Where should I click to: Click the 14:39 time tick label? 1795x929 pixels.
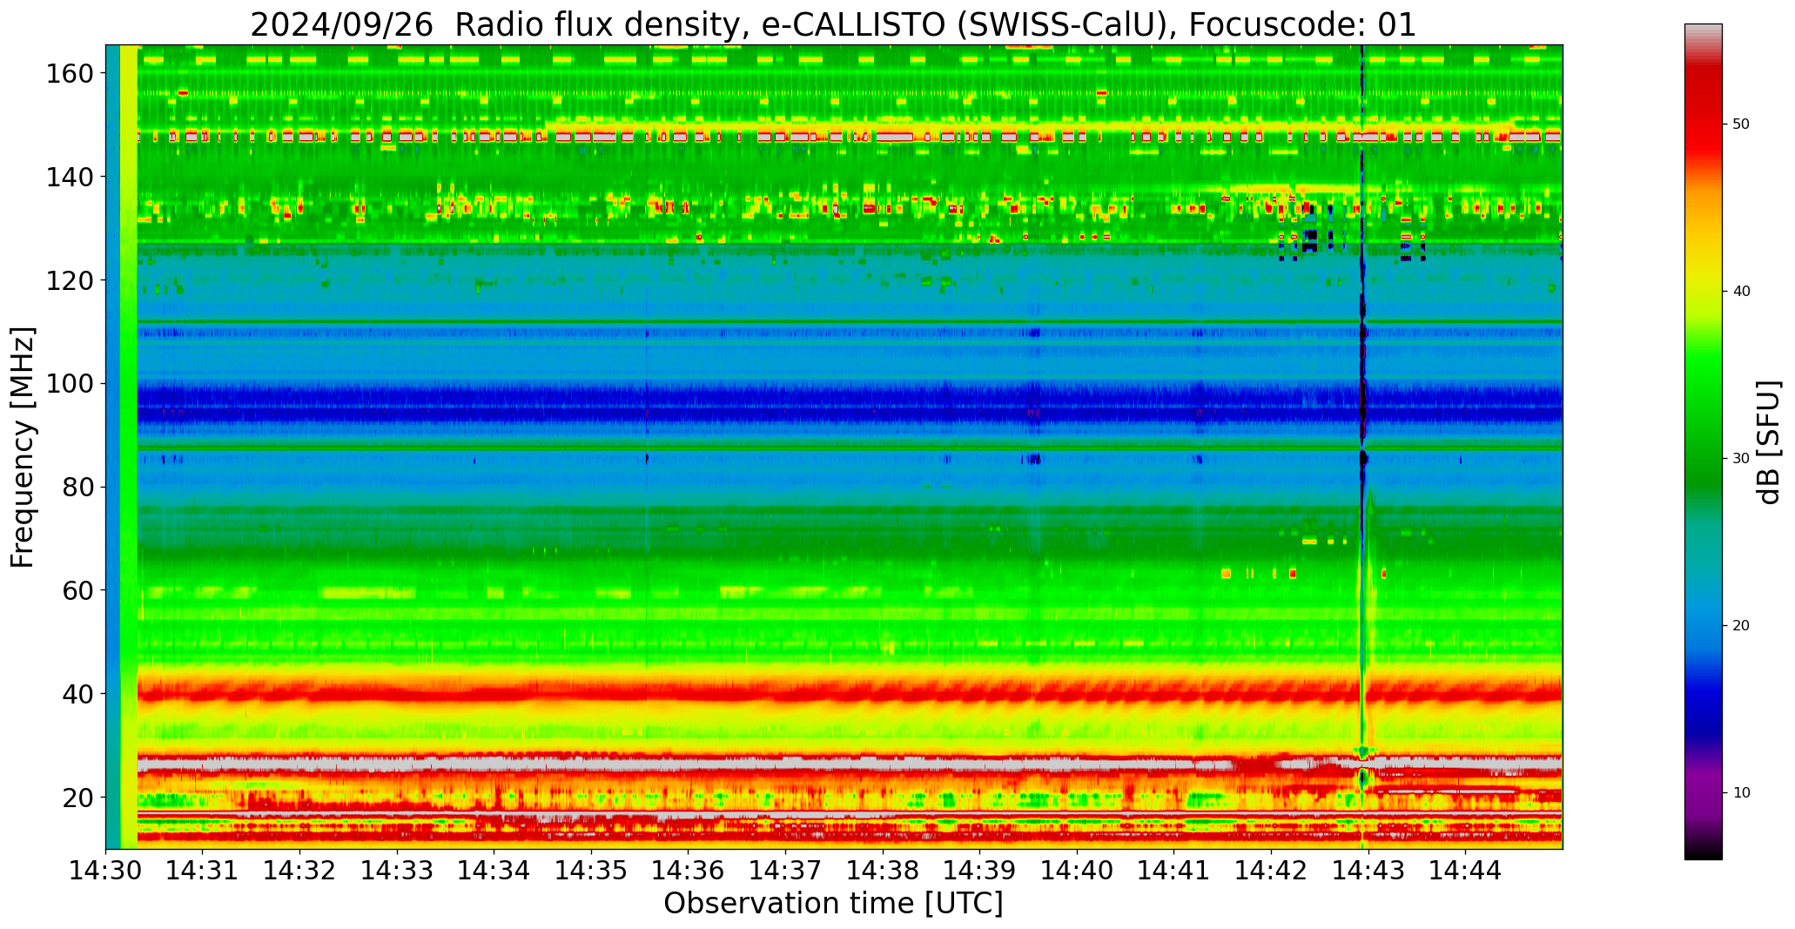(x=979, y=870)
